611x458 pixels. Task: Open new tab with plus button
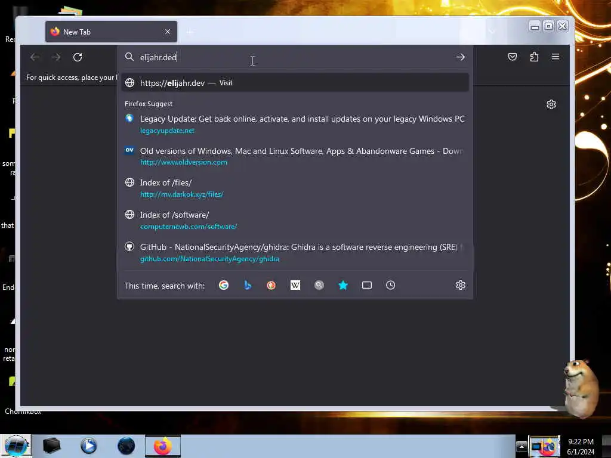[190, 32]
